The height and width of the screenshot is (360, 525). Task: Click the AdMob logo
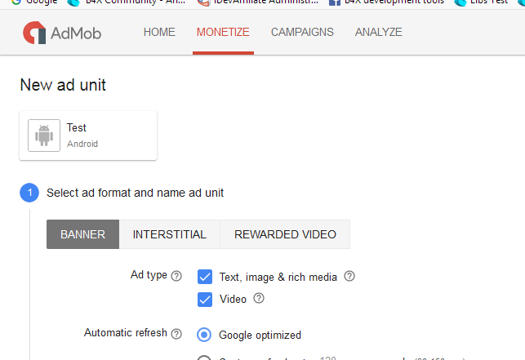pyautogui.click(x=62, y=33)
